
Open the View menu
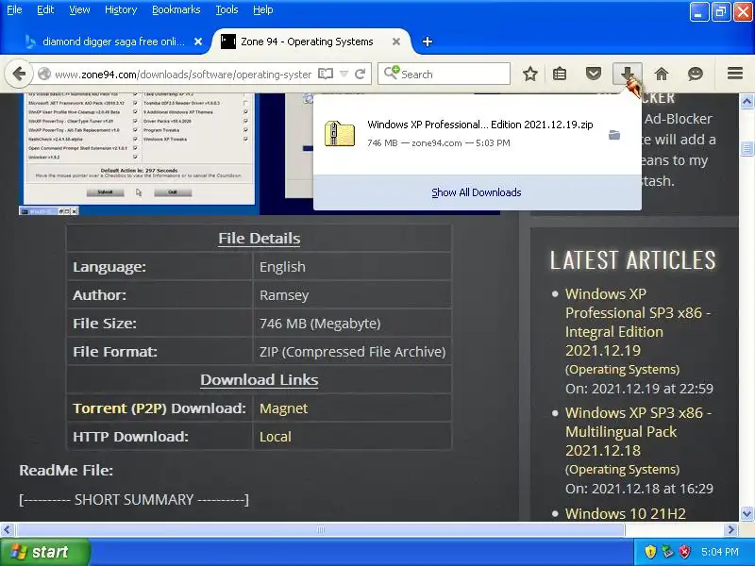click(79, 9)
